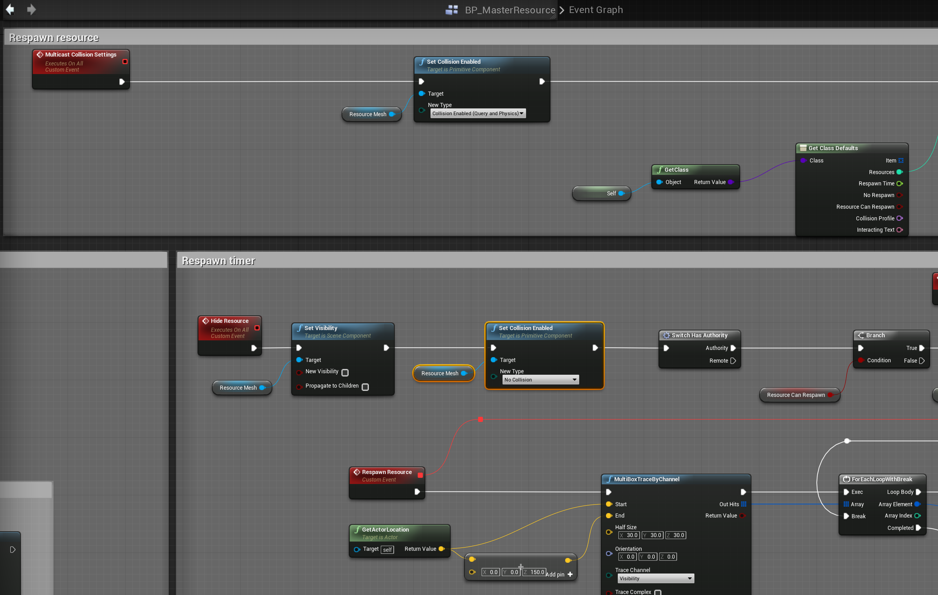Image resolution: width=938 pixels, height=595 pixels.
Task: Click the forward navigation arrow
Action: point(31,9)
